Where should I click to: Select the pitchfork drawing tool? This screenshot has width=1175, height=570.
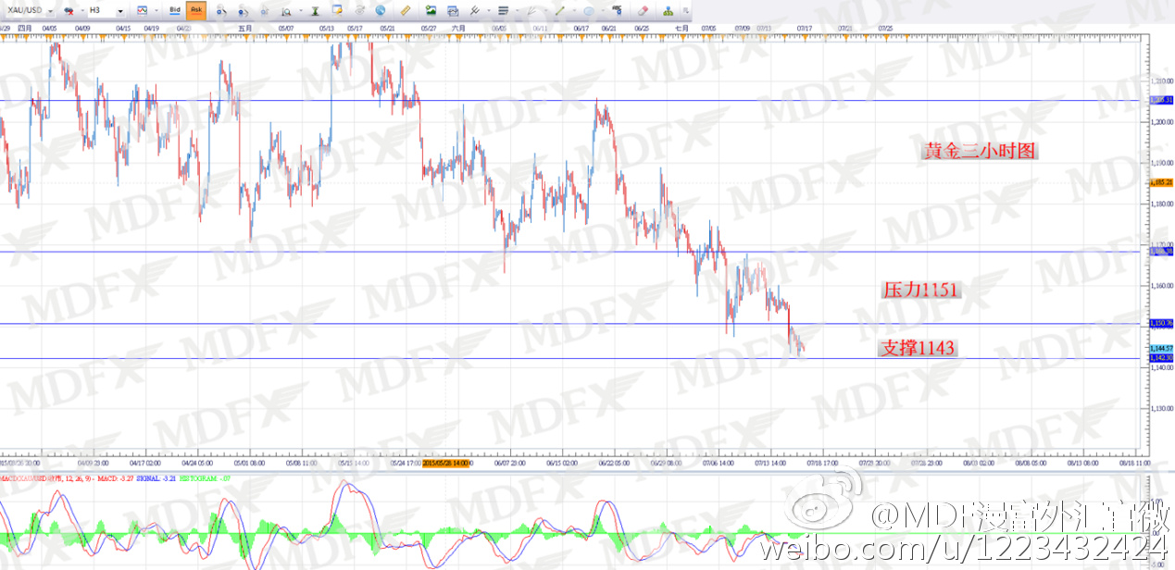(x=474, y=11)
